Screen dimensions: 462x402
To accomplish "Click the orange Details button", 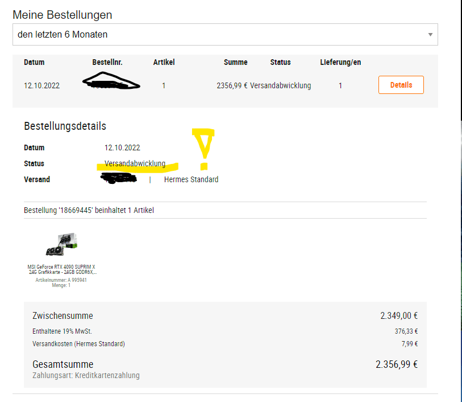I will pyautogui.click(x=401, y=85).
